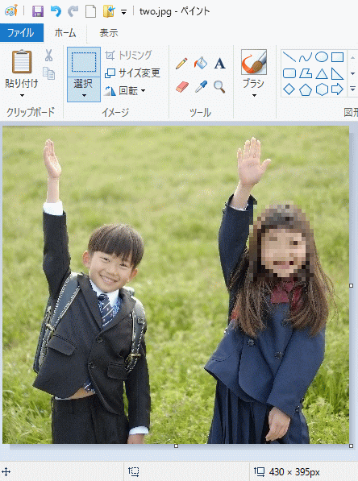Save the file with floppy disk icon
358x481 pixels.
pyautogui.click(x=38, y=11)
